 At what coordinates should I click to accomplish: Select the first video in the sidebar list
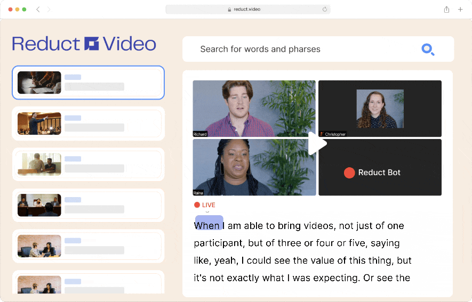88,83
